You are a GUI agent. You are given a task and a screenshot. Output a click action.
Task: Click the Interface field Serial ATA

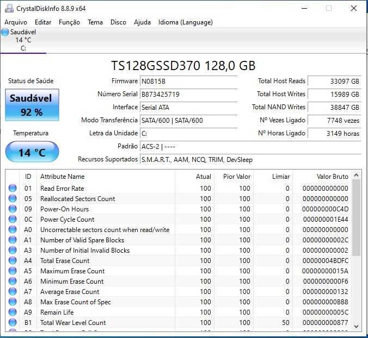pos(188,108)
